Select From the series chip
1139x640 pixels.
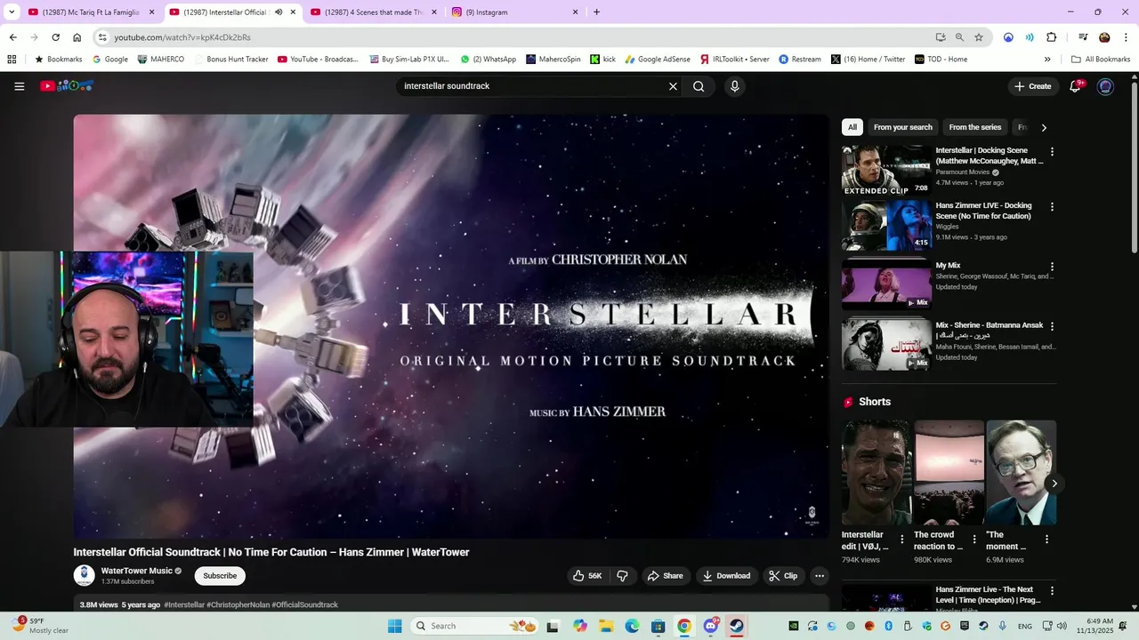(x=975, y=127)
